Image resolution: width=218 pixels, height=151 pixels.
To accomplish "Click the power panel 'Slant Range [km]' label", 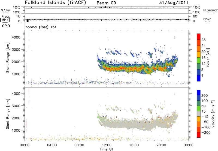I will click(8, 58).
